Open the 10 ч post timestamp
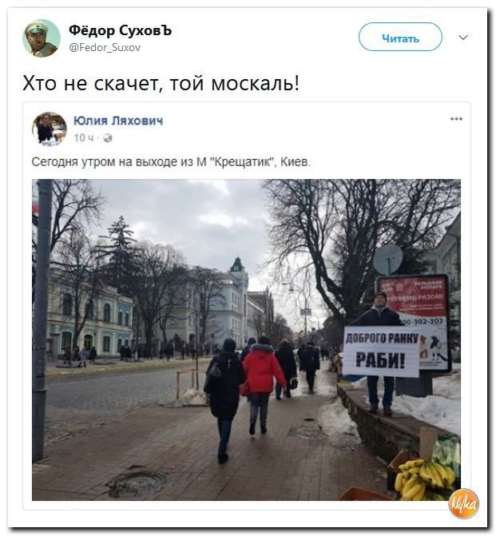 click(x=83, y=137)
